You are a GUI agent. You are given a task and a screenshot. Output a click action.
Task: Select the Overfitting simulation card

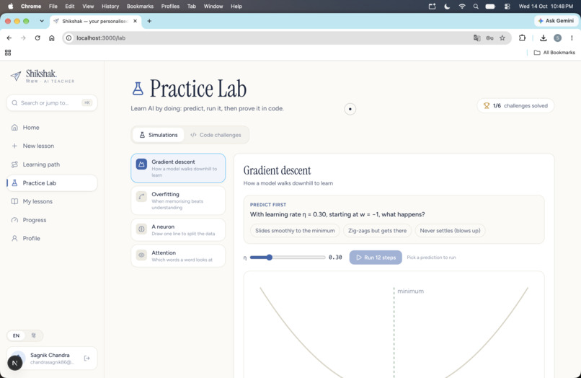click(178, 201)
